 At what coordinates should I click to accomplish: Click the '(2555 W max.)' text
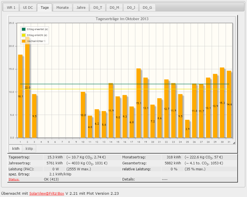pyautogui.click(x=79, y=169)
